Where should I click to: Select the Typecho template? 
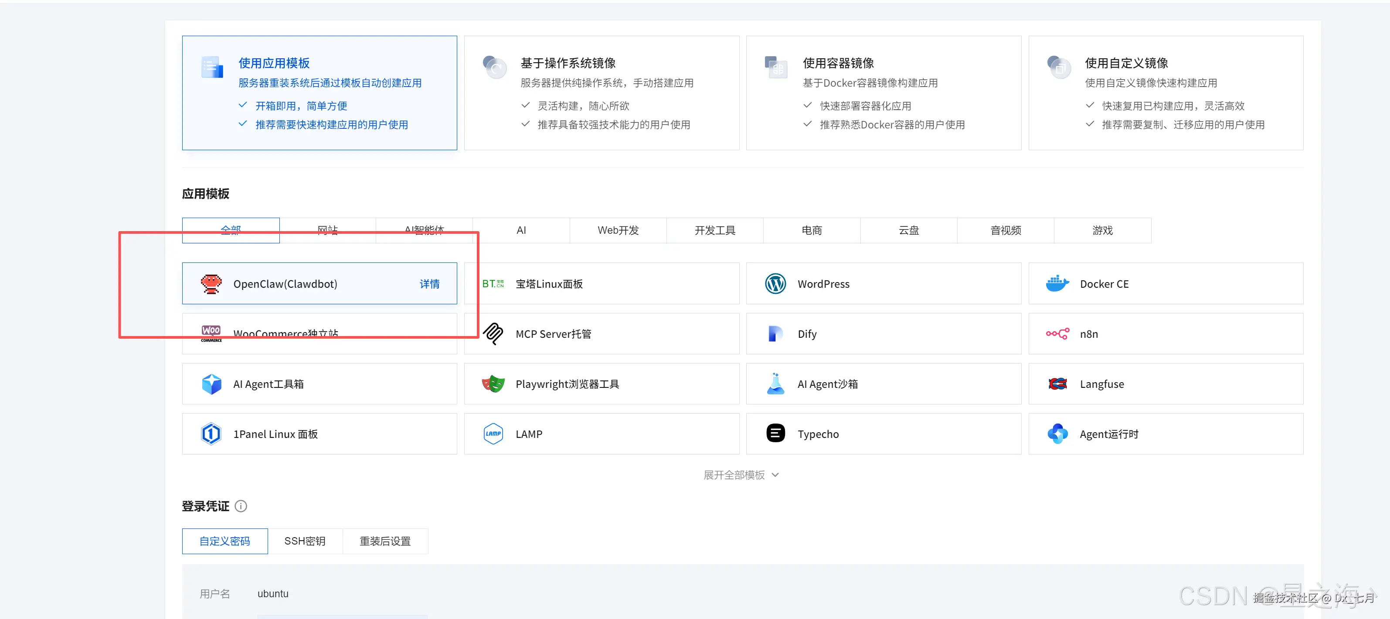click(884, 434)
